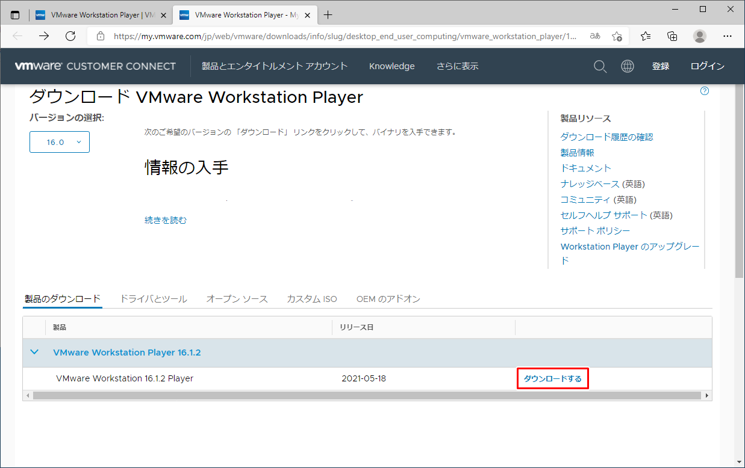Click the ログイン button in header

[707, 66]
